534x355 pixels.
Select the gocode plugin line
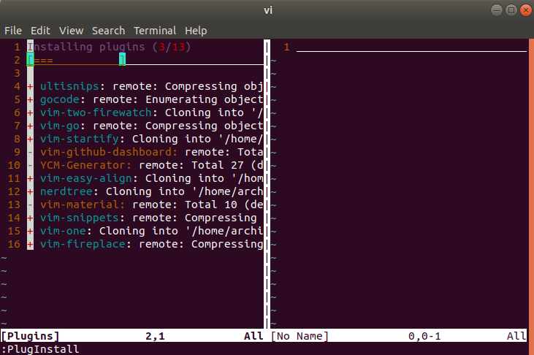(x=145, y=99)
